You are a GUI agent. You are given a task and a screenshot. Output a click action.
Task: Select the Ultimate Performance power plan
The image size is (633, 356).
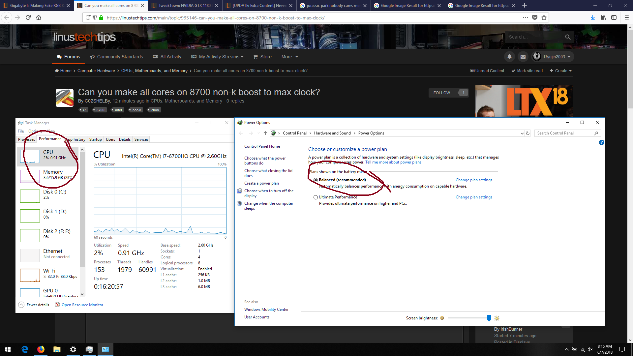click(x=316, y=197)
